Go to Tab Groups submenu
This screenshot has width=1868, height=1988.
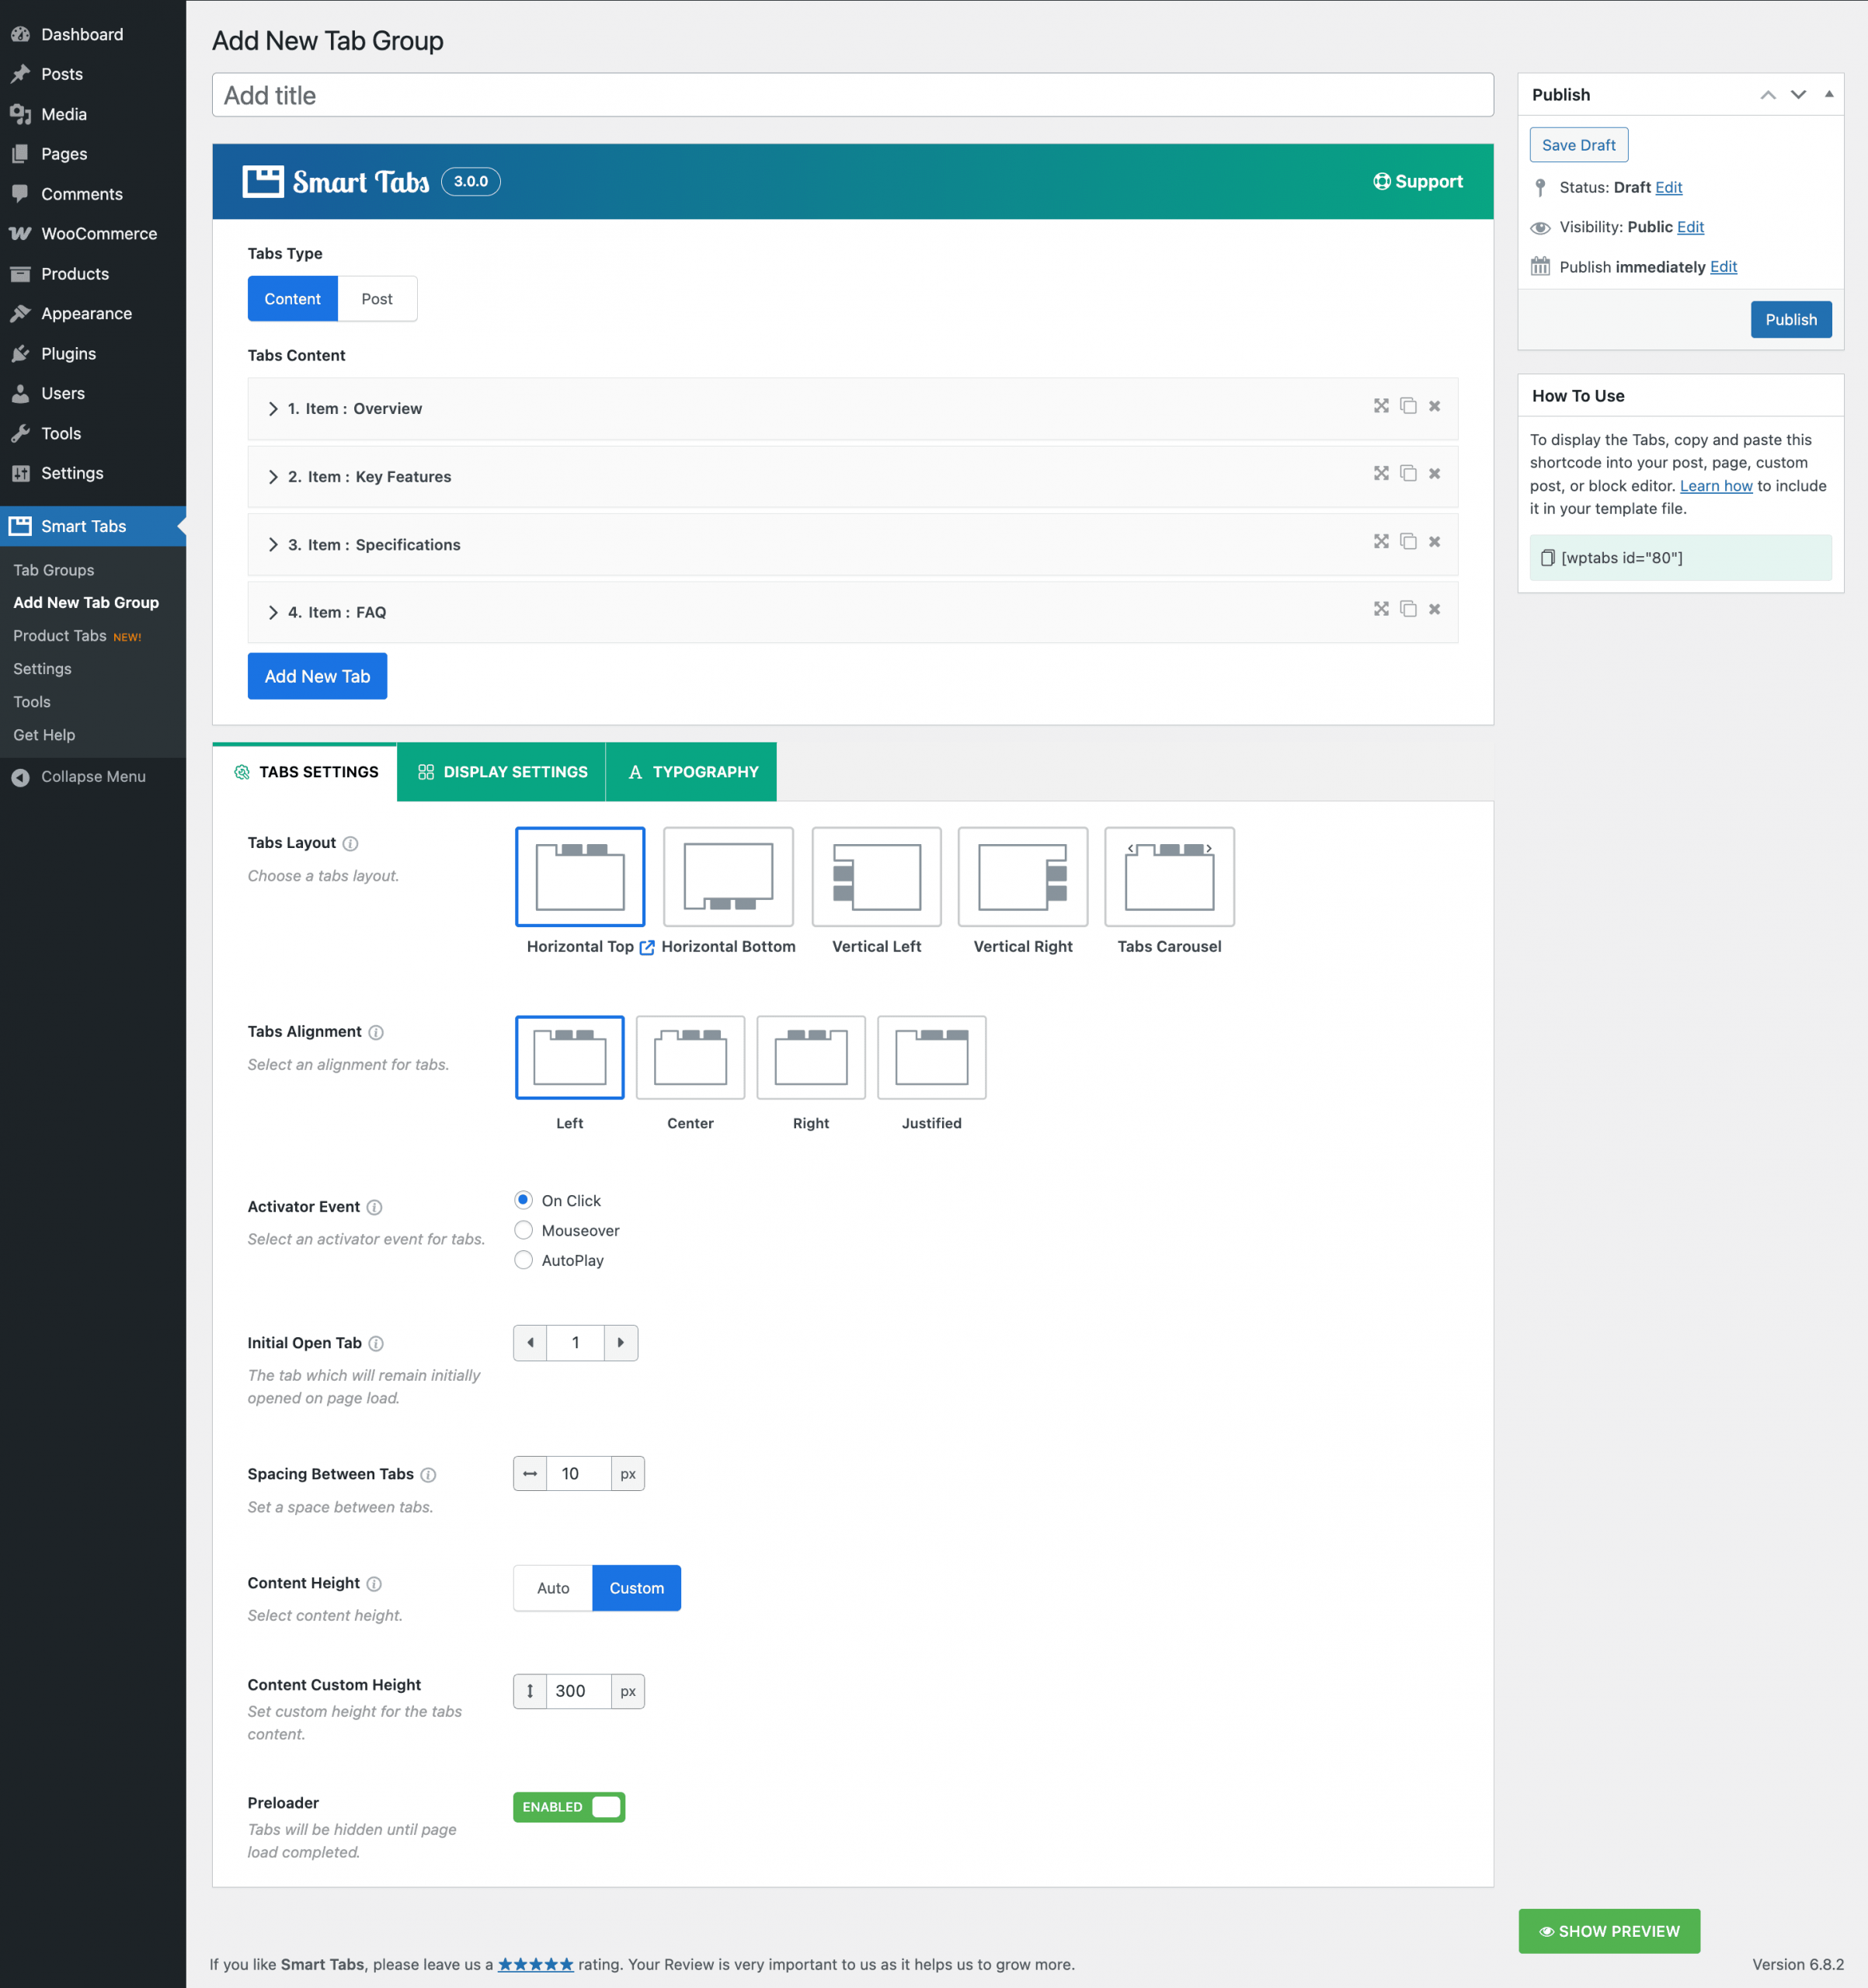tap(54, 570)
